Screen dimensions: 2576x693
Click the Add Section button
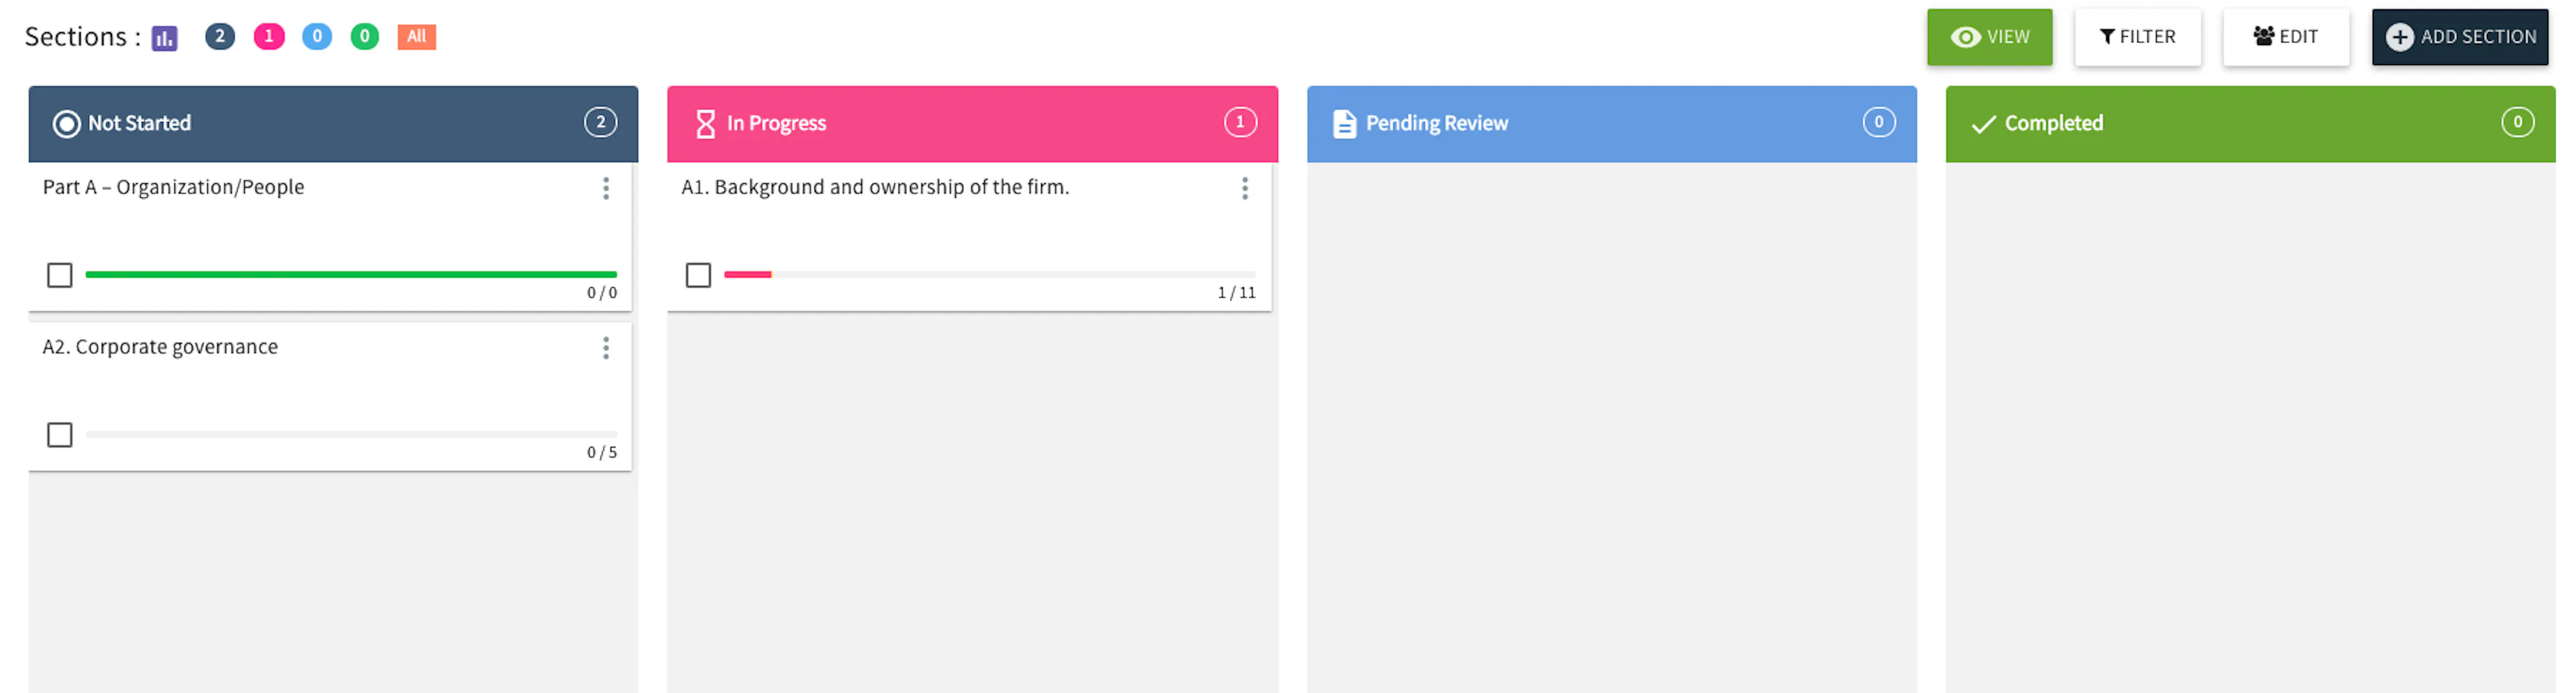[2459, 37]
